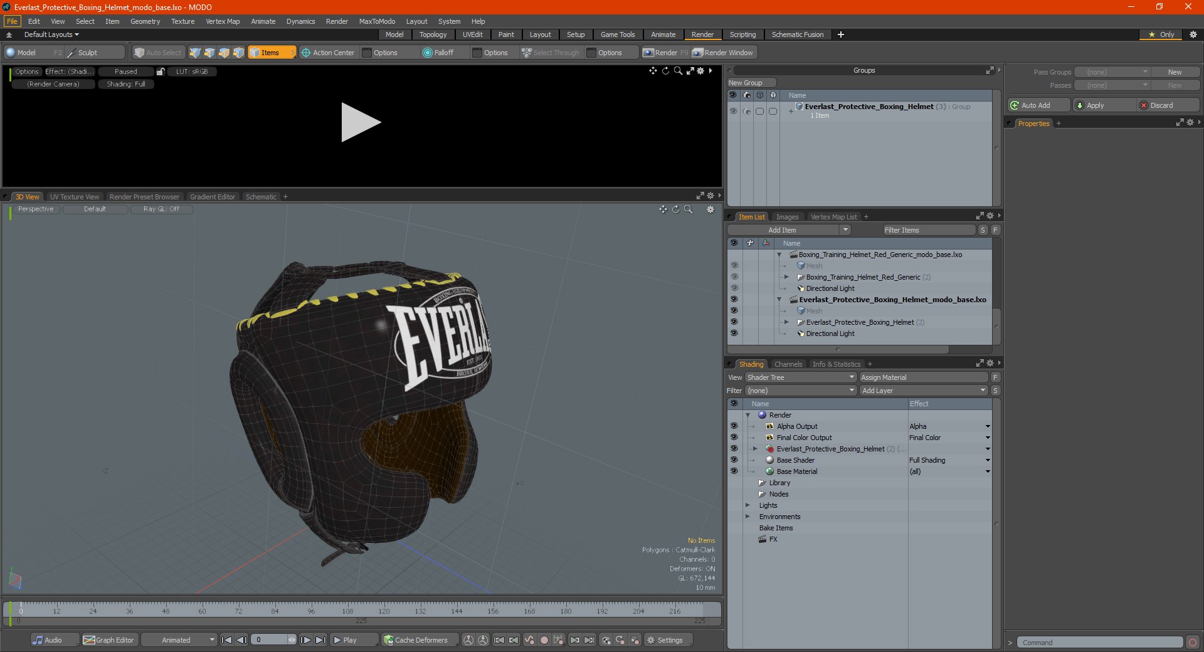The width and height of the screenshot is (1204, 652).
Task: Click the 3D viewport settings gear
Action: 710,209
